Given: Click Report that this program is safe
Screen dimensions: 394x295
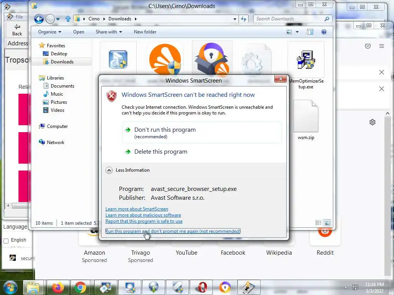Looking at the screenshot, I should point(144,221).
